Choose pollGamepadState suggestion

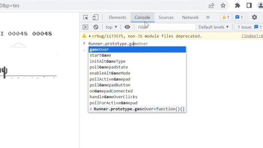click(137, 67)
